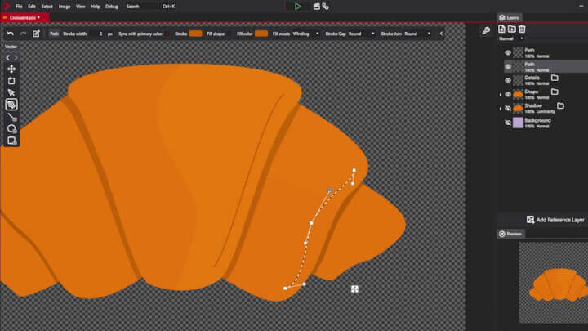Hide the Details layer
The width and height of the screenshot is (588, 331).
coord(508,80)
